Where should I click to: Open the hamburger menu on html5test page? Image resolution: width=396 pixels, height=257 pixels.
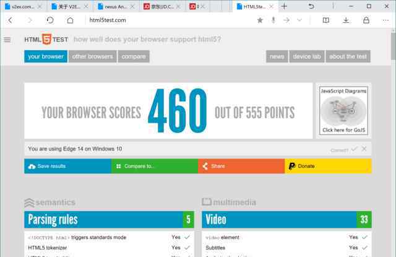coord(7,40)
